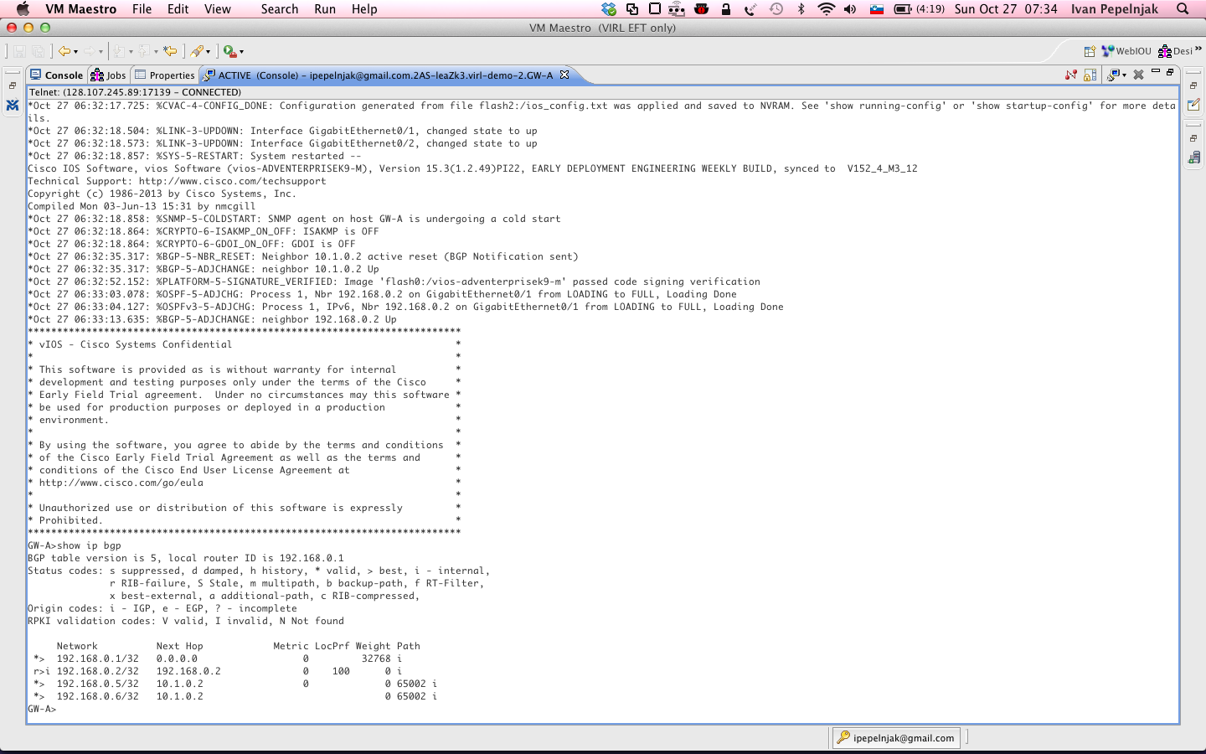Click the red-dot disconnect terminal icon
1206x754 pixels.
point(1070,75)
